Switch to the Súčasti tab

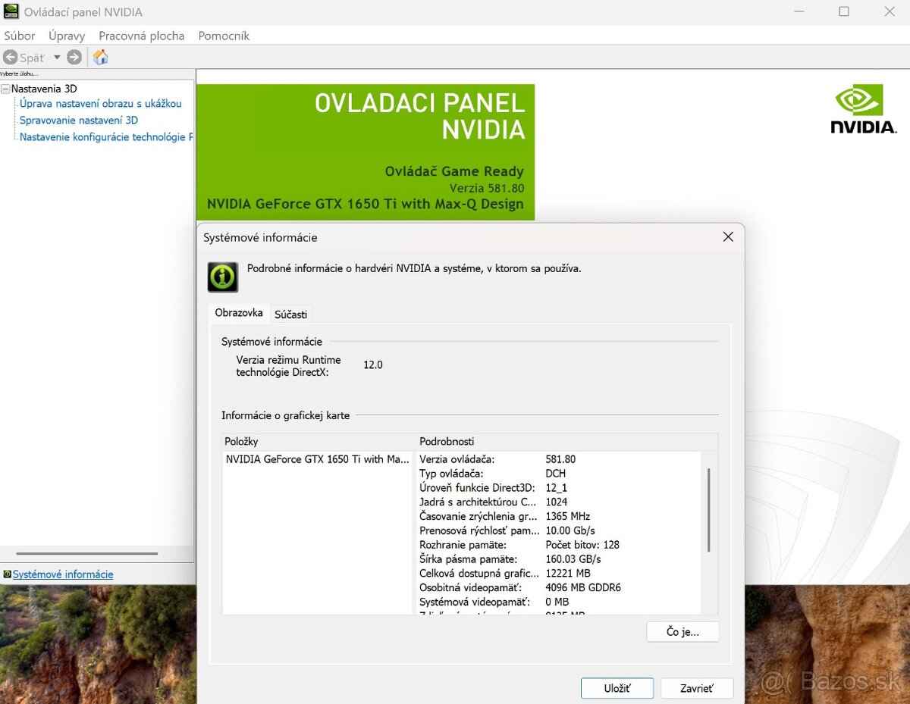(x=290, y=314)
